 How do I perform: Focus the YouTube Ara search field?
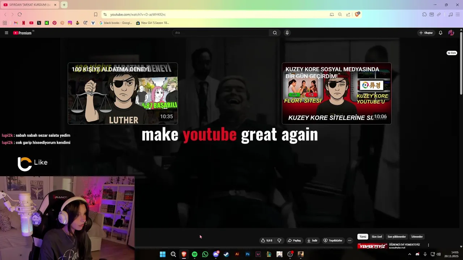221,33
